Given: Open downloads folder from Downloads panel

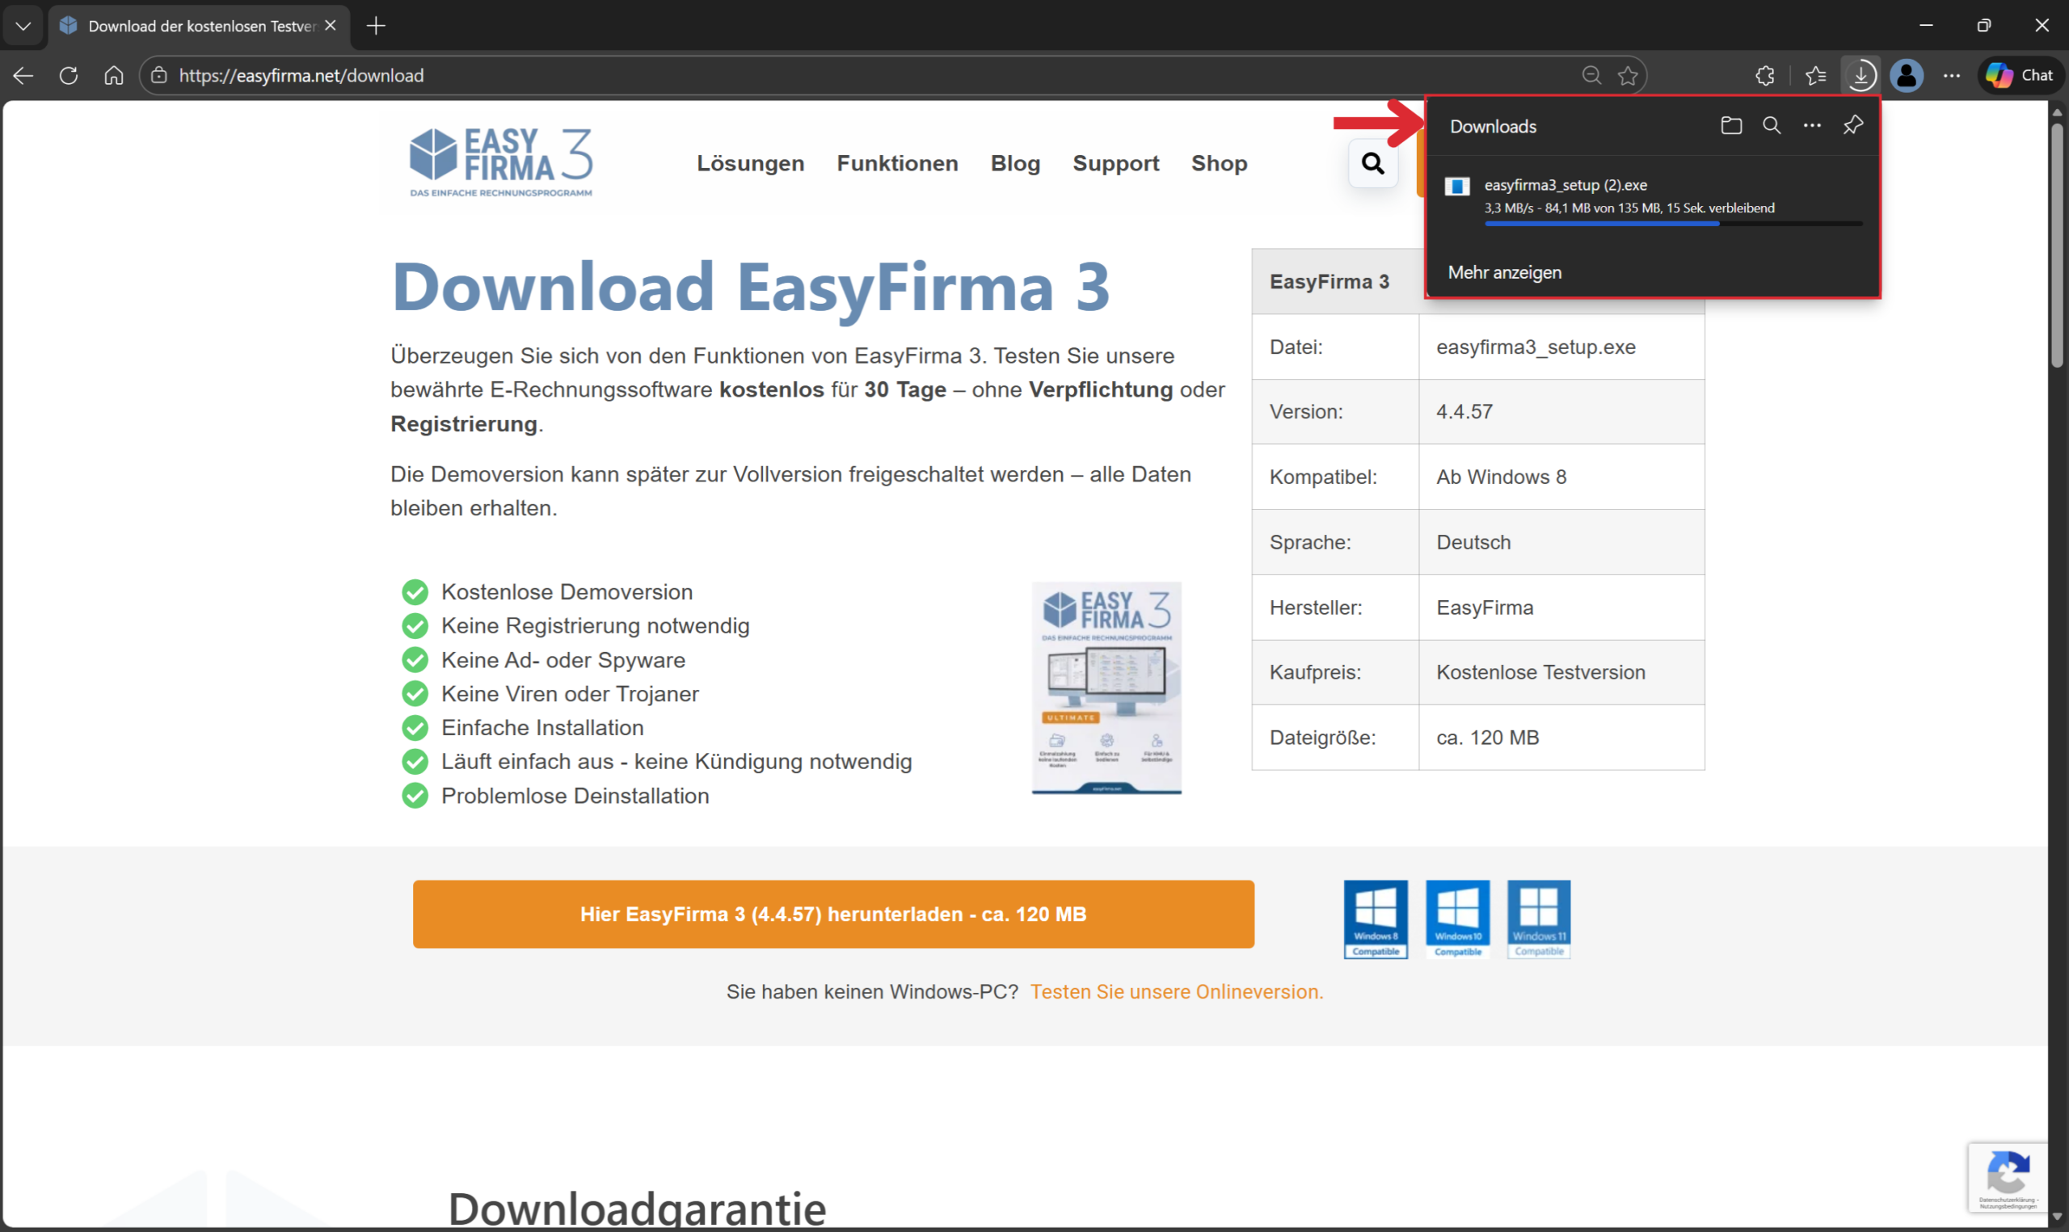Looking at the screenshot, I should 1731,125.
